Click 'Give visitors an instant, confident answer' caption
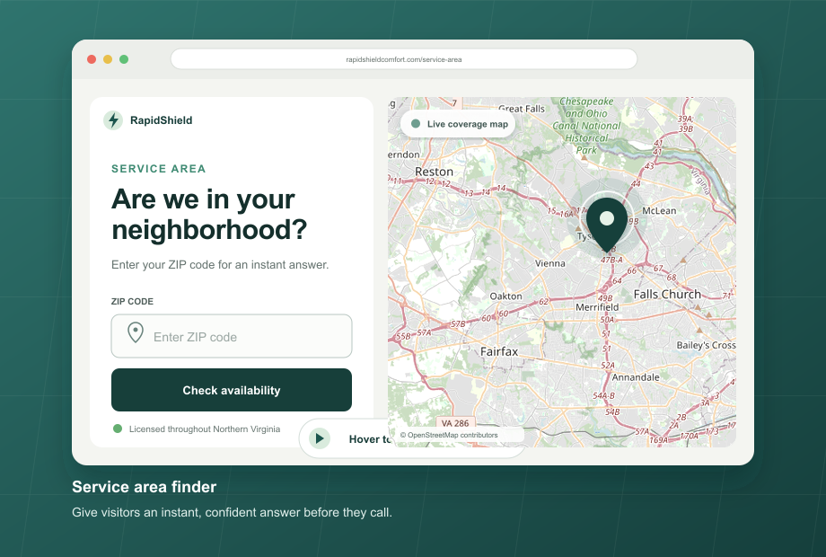 [x=232, y=512]
